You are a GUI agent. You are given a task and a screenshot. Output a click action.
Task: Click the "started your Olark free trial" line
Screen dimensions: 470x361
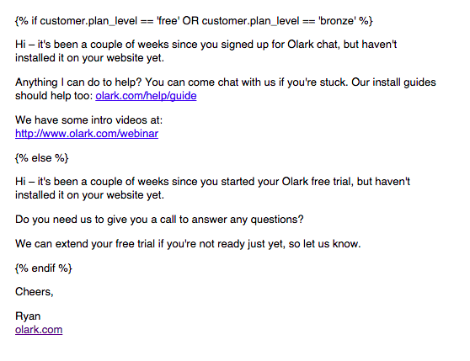[212, 182]
